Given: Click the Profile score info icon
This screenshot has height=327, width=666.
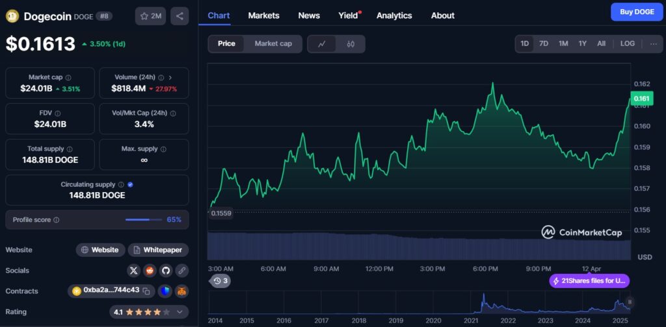Looking at the screenshot, I should [57, 220].
